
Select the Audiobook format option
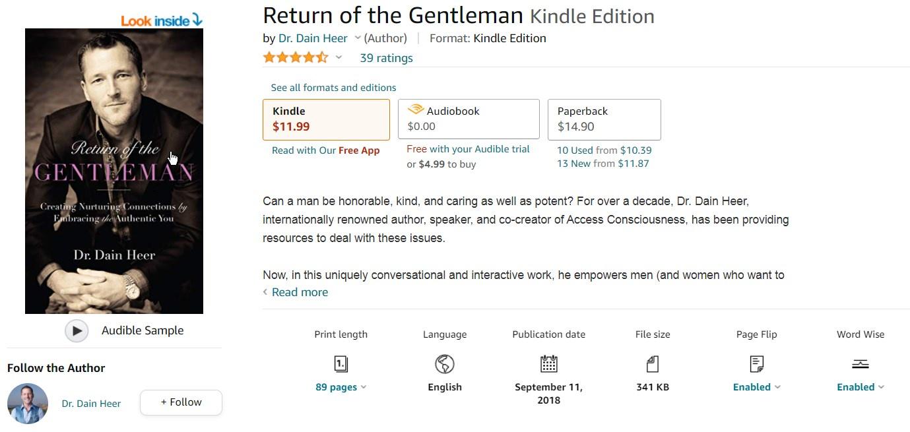469,119
